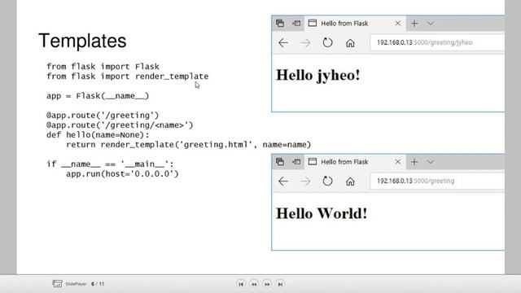Close Hello from Flask tab in top browser
This screenshot has width=521, height=293.
(398, 24)
